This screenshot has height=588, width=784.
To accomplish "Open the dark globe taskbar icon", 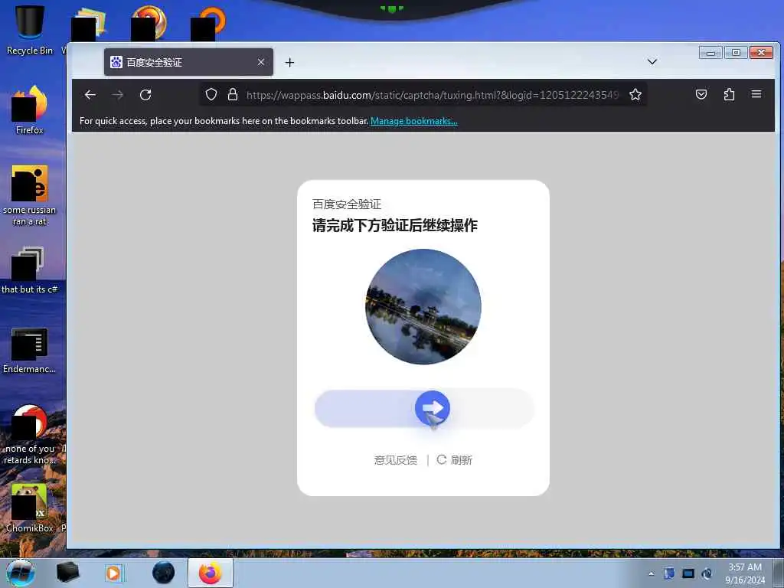I will click(x=164, y=573).
